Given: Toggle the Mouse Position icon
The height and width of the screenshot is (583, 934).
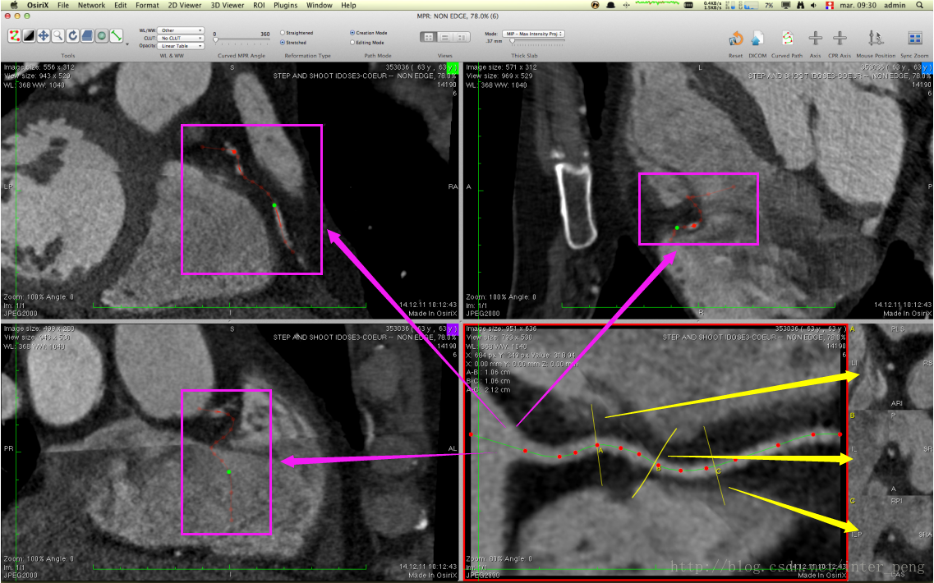Looking at the screenshot, I should 875,39.
